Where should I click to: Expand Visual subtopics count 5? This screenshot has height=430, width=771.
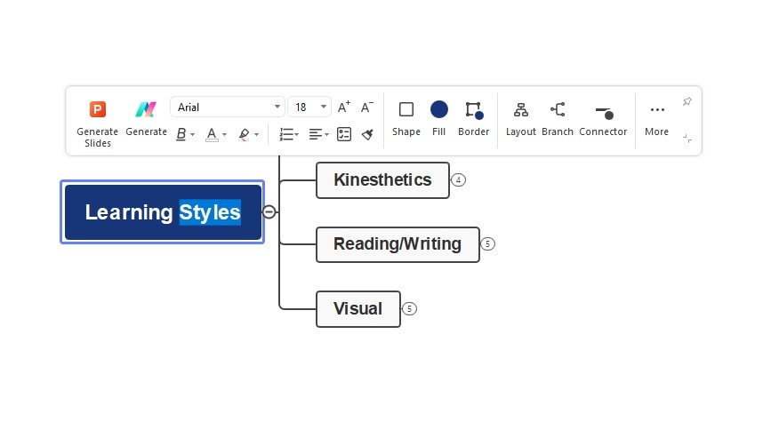pos(409,308)
